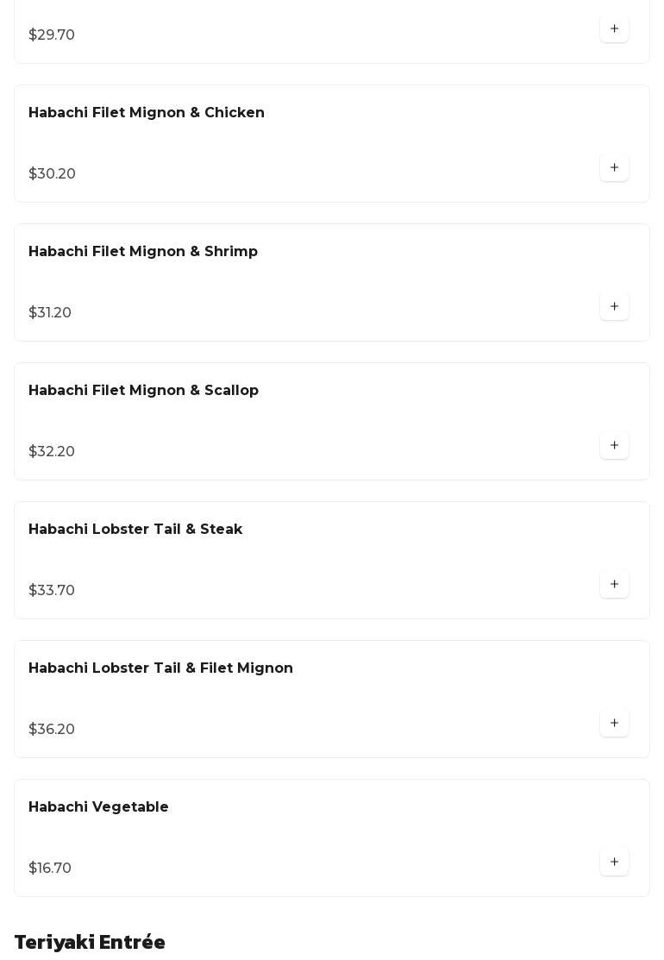Add Habachi Lobster Tail & Steak via plus icon
This screenshot has height=960, width=664.
tap(614, 584)
